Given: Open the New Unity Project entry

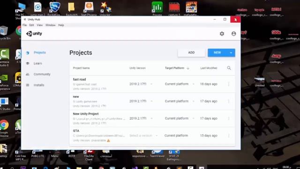Looking at the screenshot, I should (x=86, y=114).
